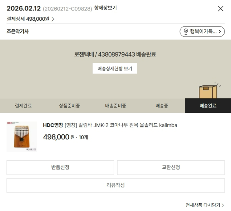Write a review via 리뷰작성
This screenshot has width=231, height=211.
115,185
